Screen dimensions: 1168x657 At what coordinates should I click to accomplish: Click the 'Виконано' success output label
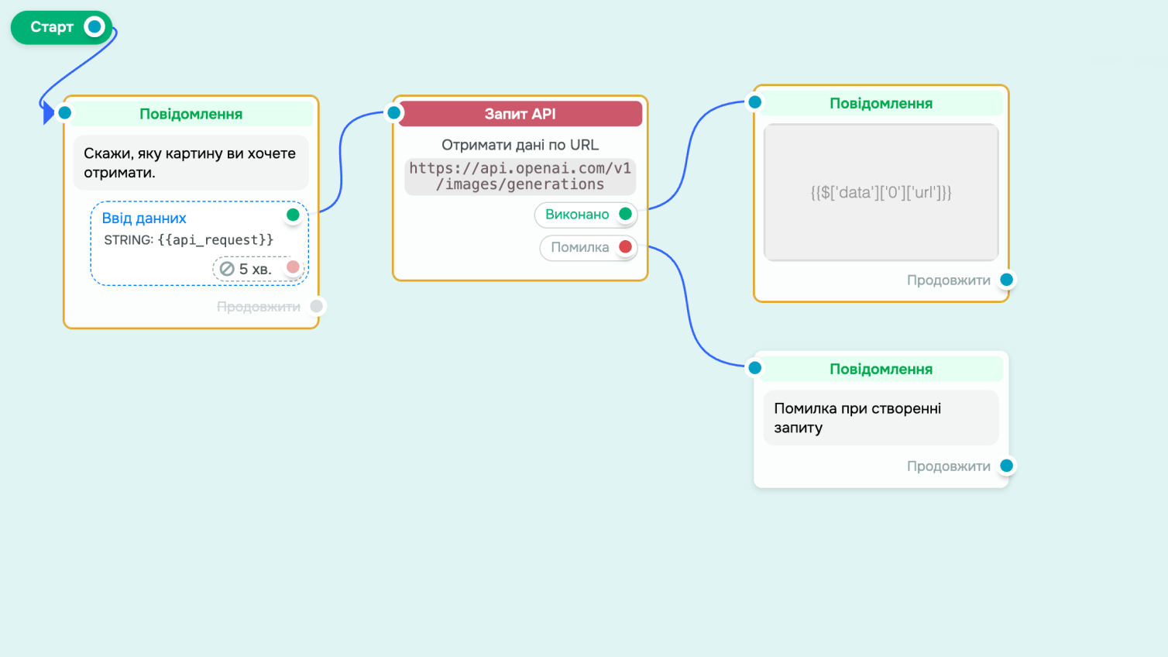click(577, 215)
